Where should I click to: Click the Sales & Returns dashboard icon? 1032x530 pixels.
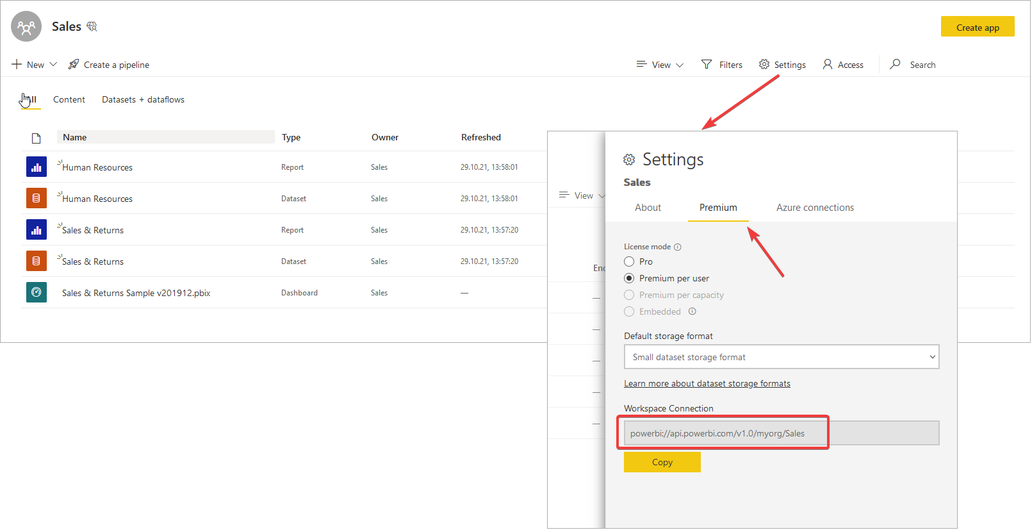point(37,292)
